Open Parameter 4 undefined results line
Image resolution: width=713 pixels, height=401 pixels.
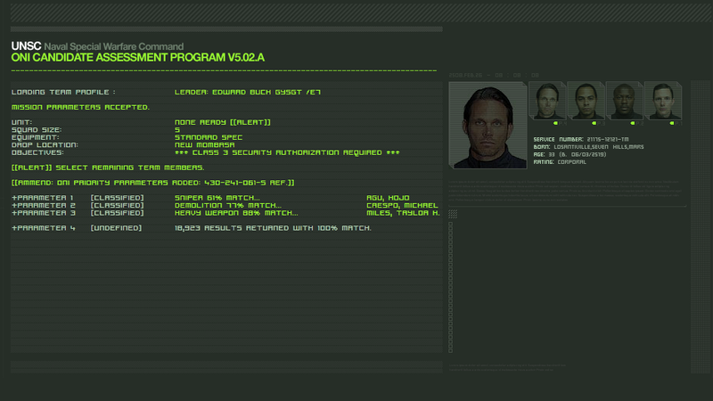click(x=192, y=228)
